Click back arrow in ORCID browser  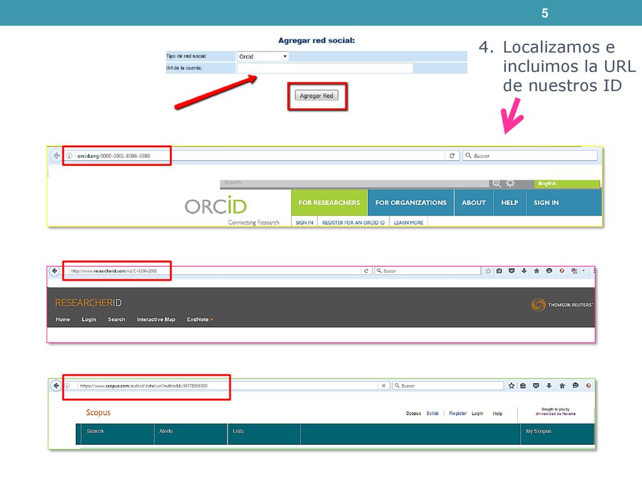[x=56, y=155]
